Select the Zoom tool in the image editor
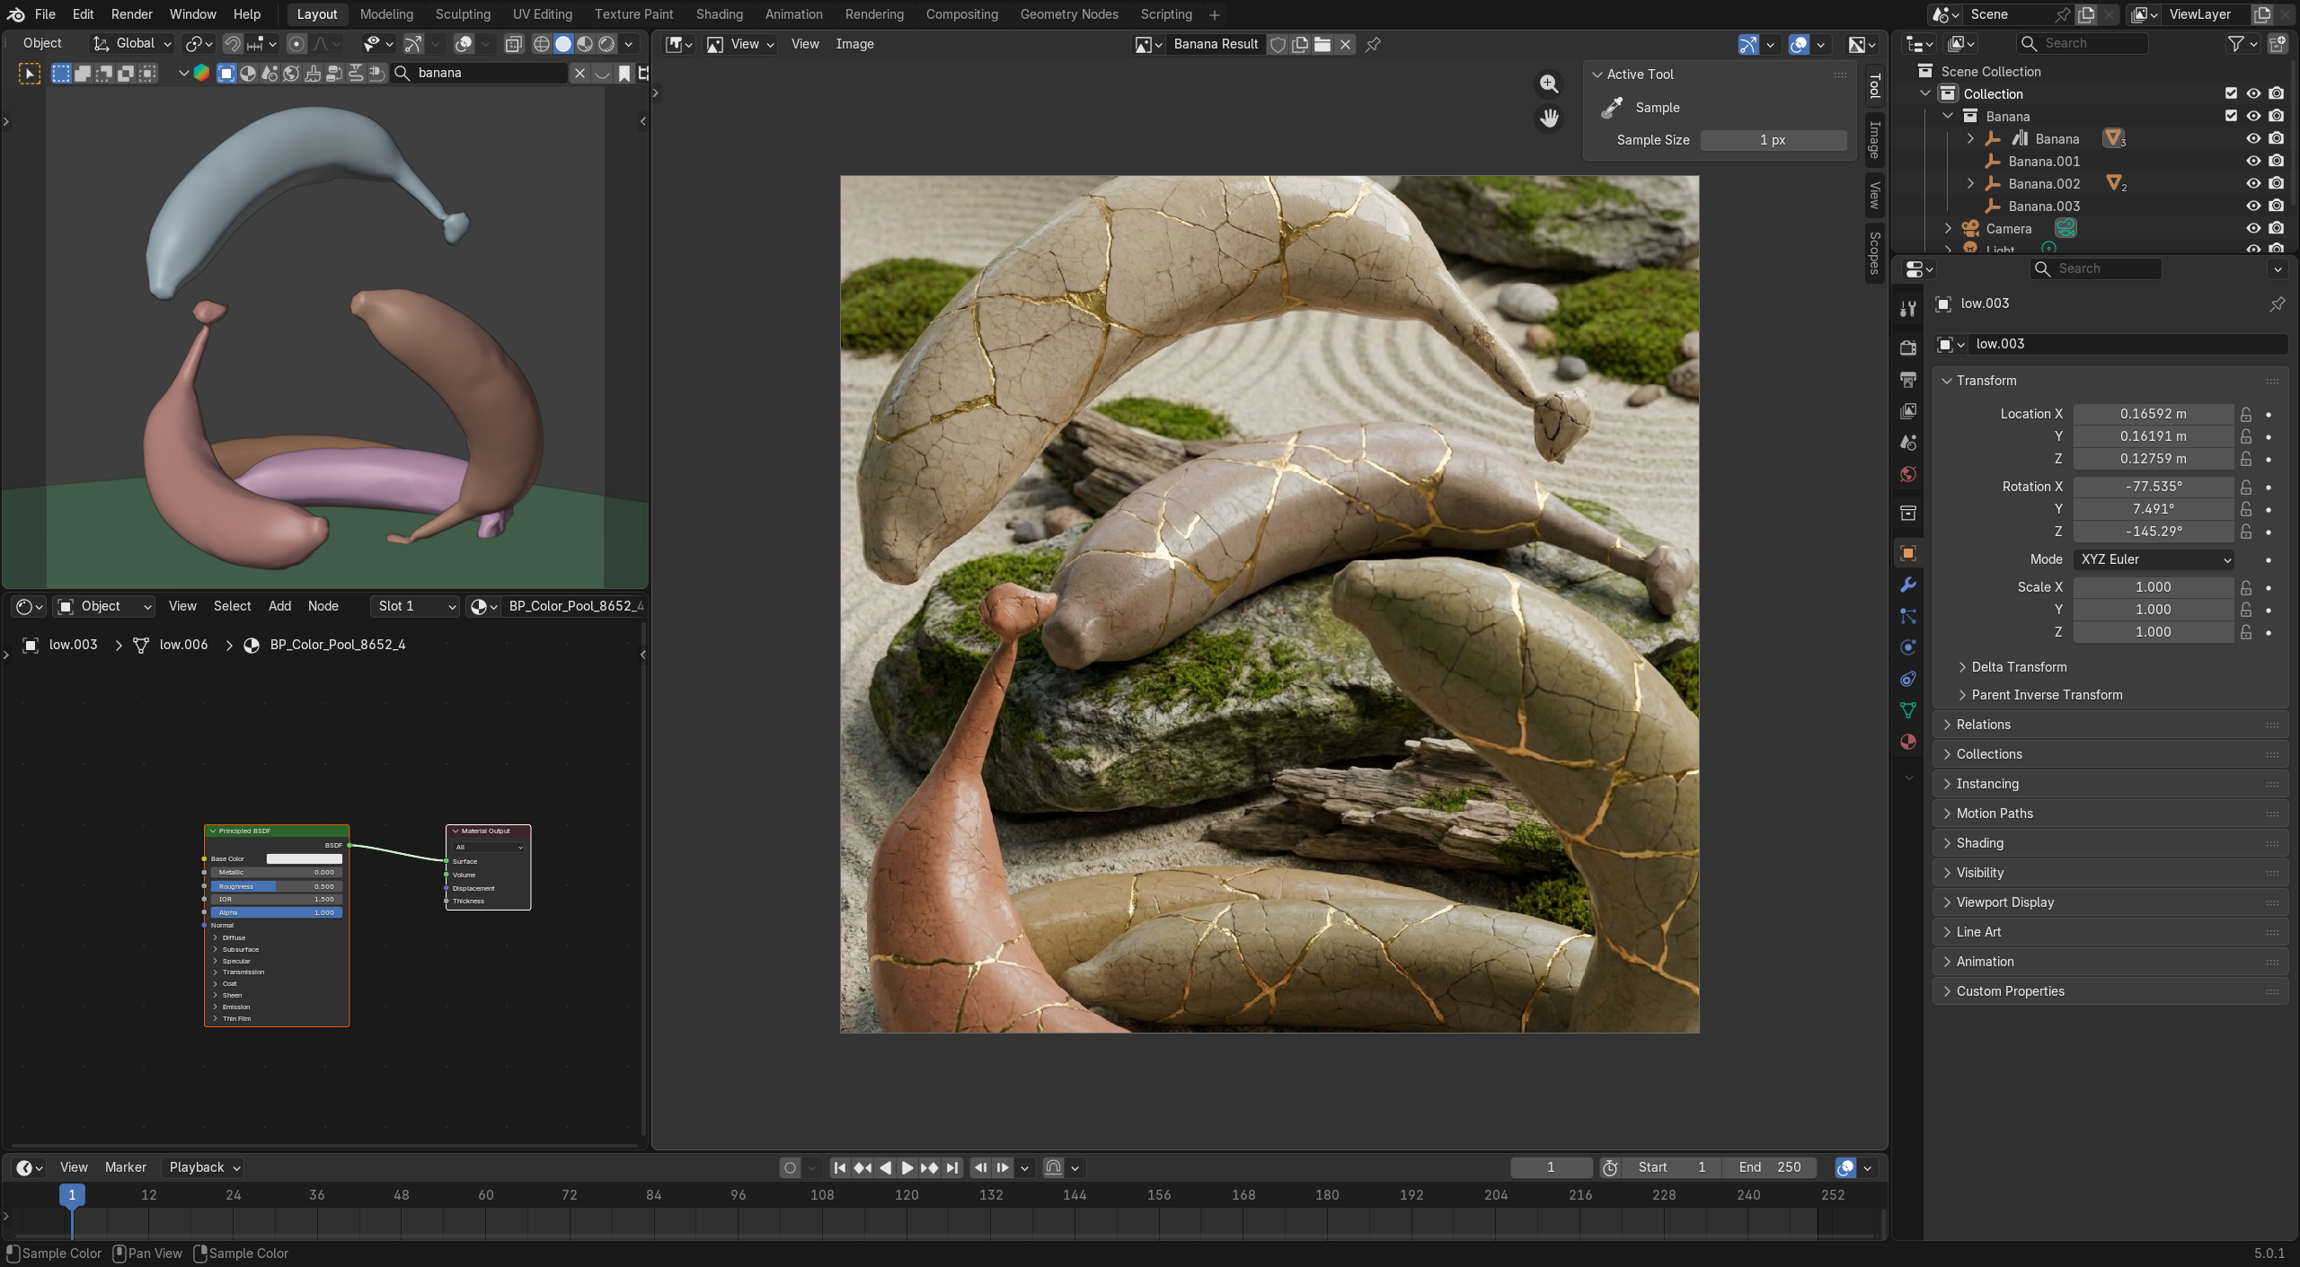 1549,84
